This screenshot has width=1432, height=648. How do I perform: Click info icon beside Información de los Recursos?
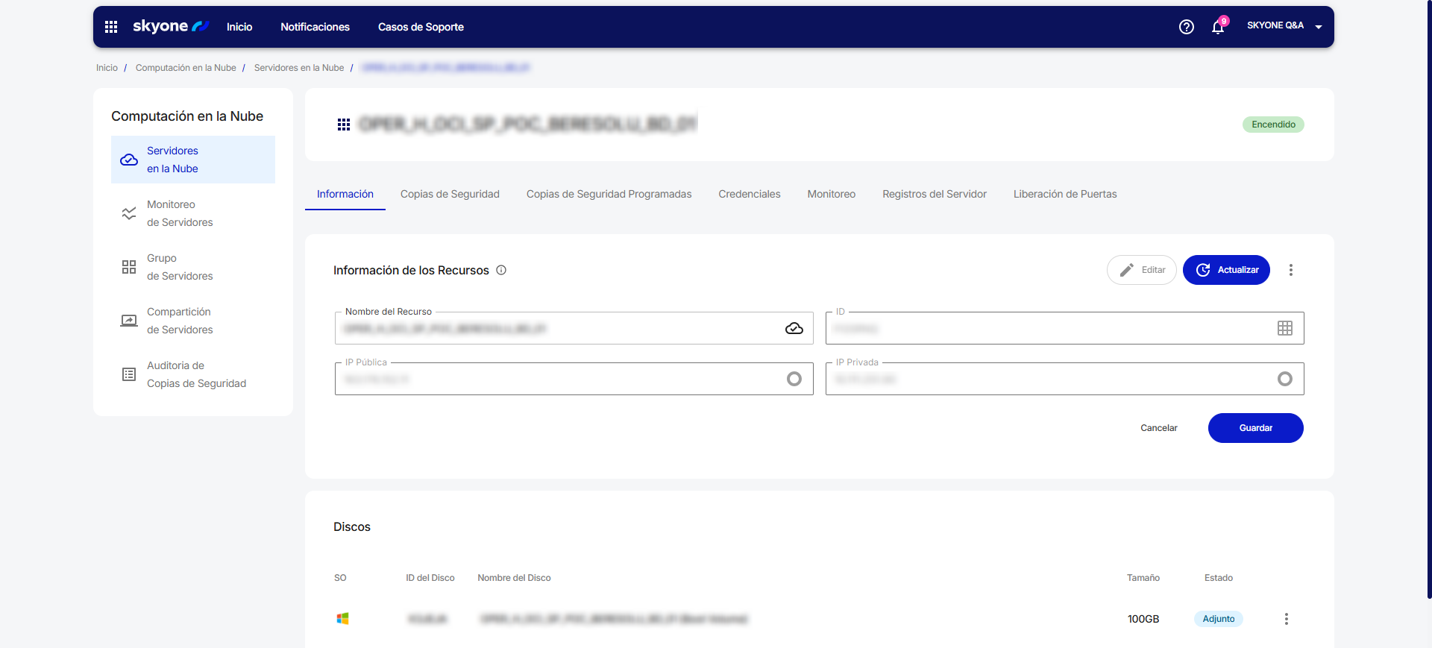(x=501, y=270)
